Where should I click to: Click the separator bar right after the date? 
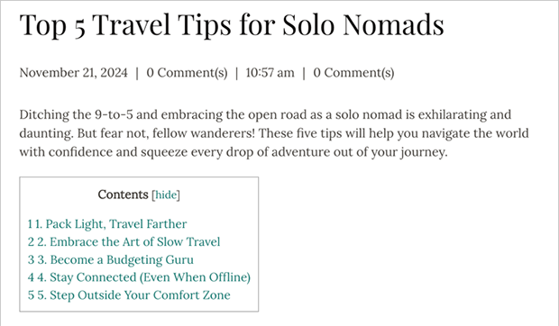click(x=137, y=73)
